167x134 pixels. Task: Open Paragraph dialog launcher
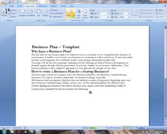[130, 20]
